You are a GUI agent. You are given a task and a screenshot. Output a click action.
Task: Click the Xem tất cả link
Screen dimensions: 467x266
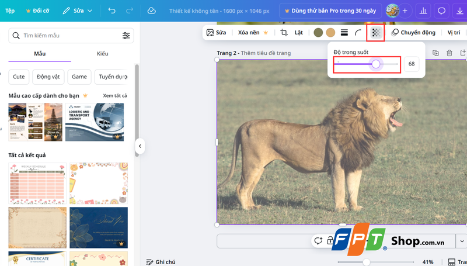coord(115,96)
